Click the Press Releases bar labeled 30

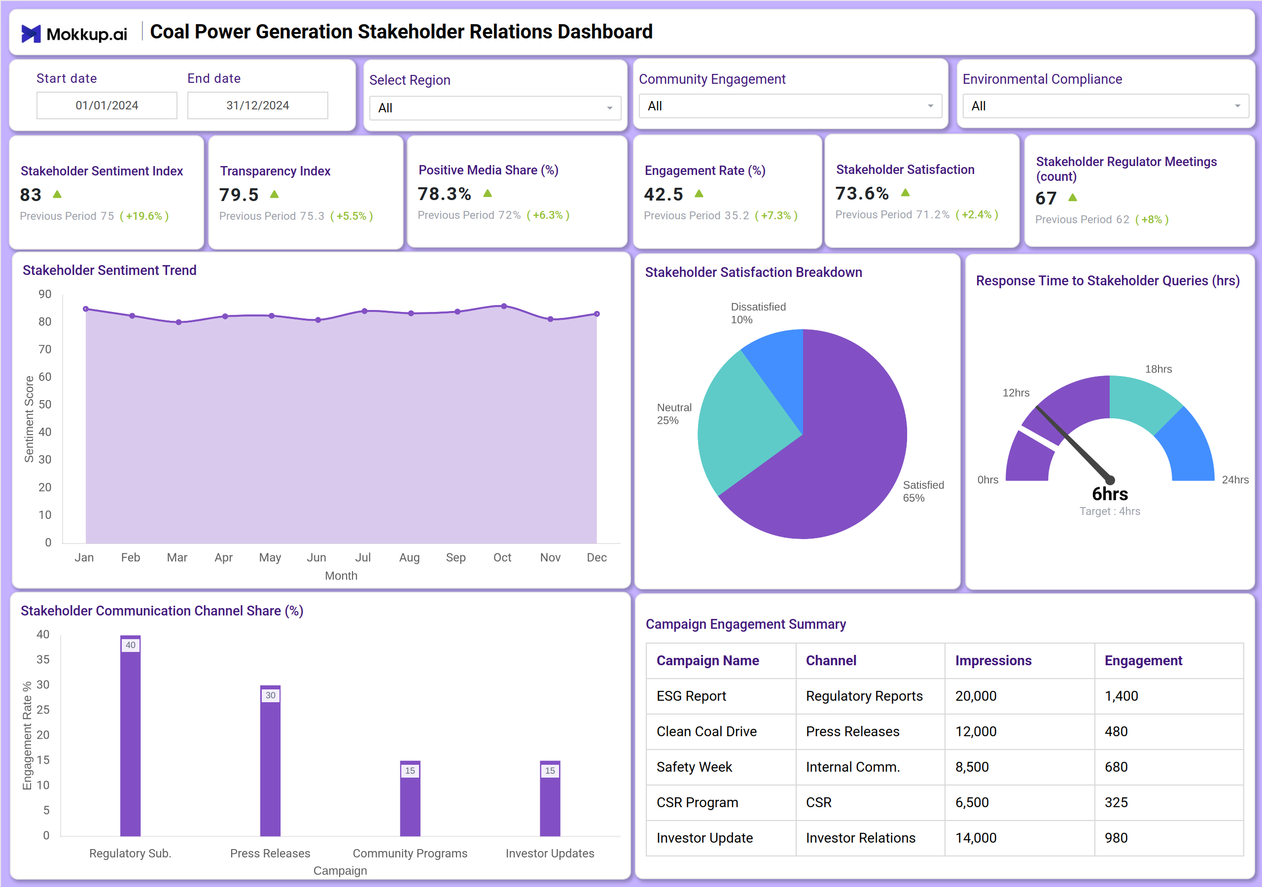tap(271, 761)
